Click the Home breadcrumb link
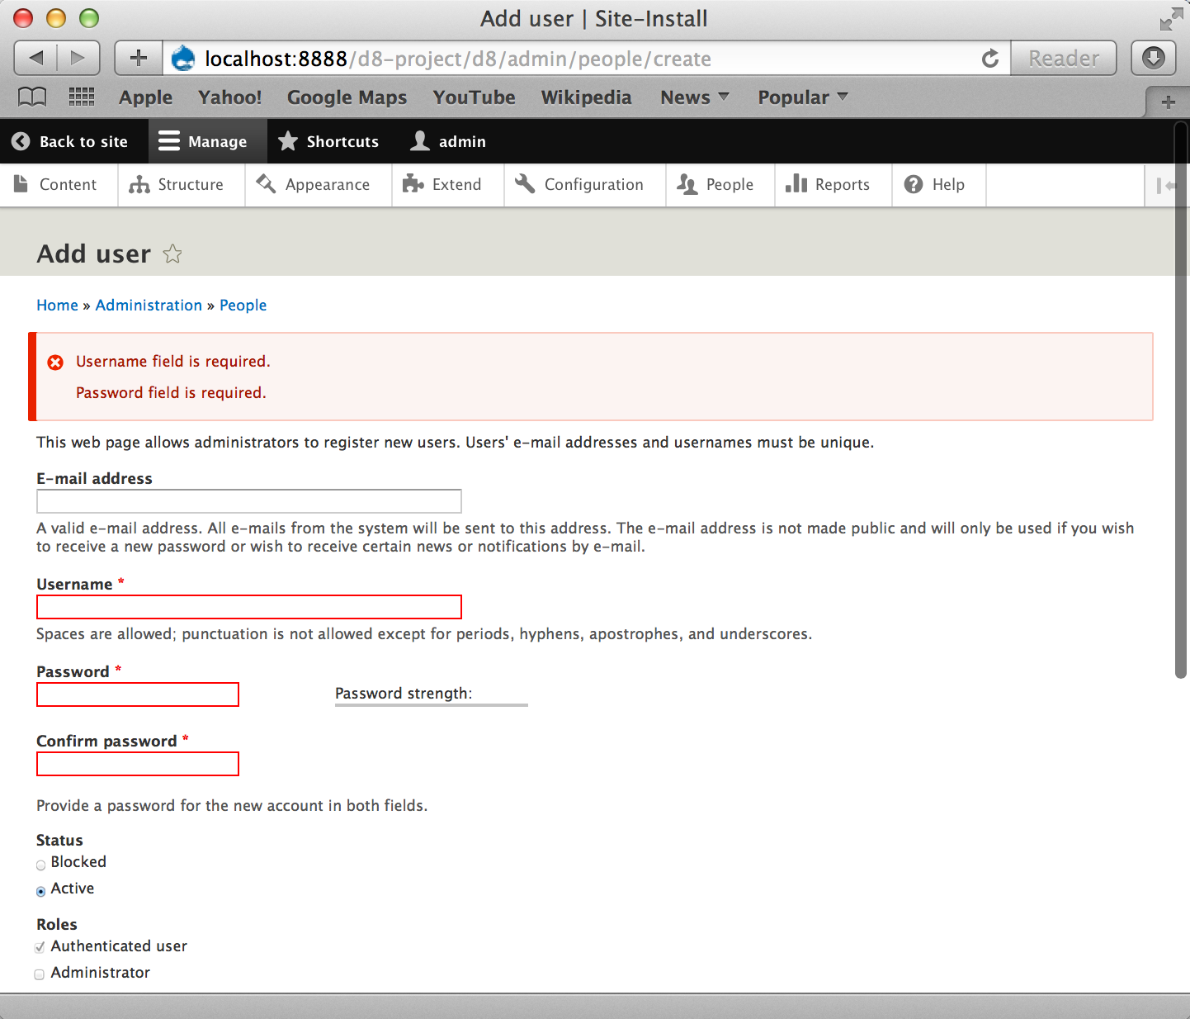Screen dimensions: 1190x1019 (x=57, y=305)
